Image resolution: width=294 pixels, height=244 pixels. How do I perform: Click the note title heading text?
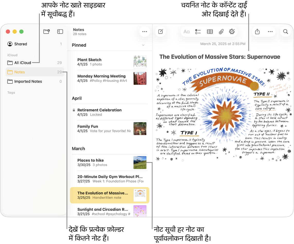(220, 57)
